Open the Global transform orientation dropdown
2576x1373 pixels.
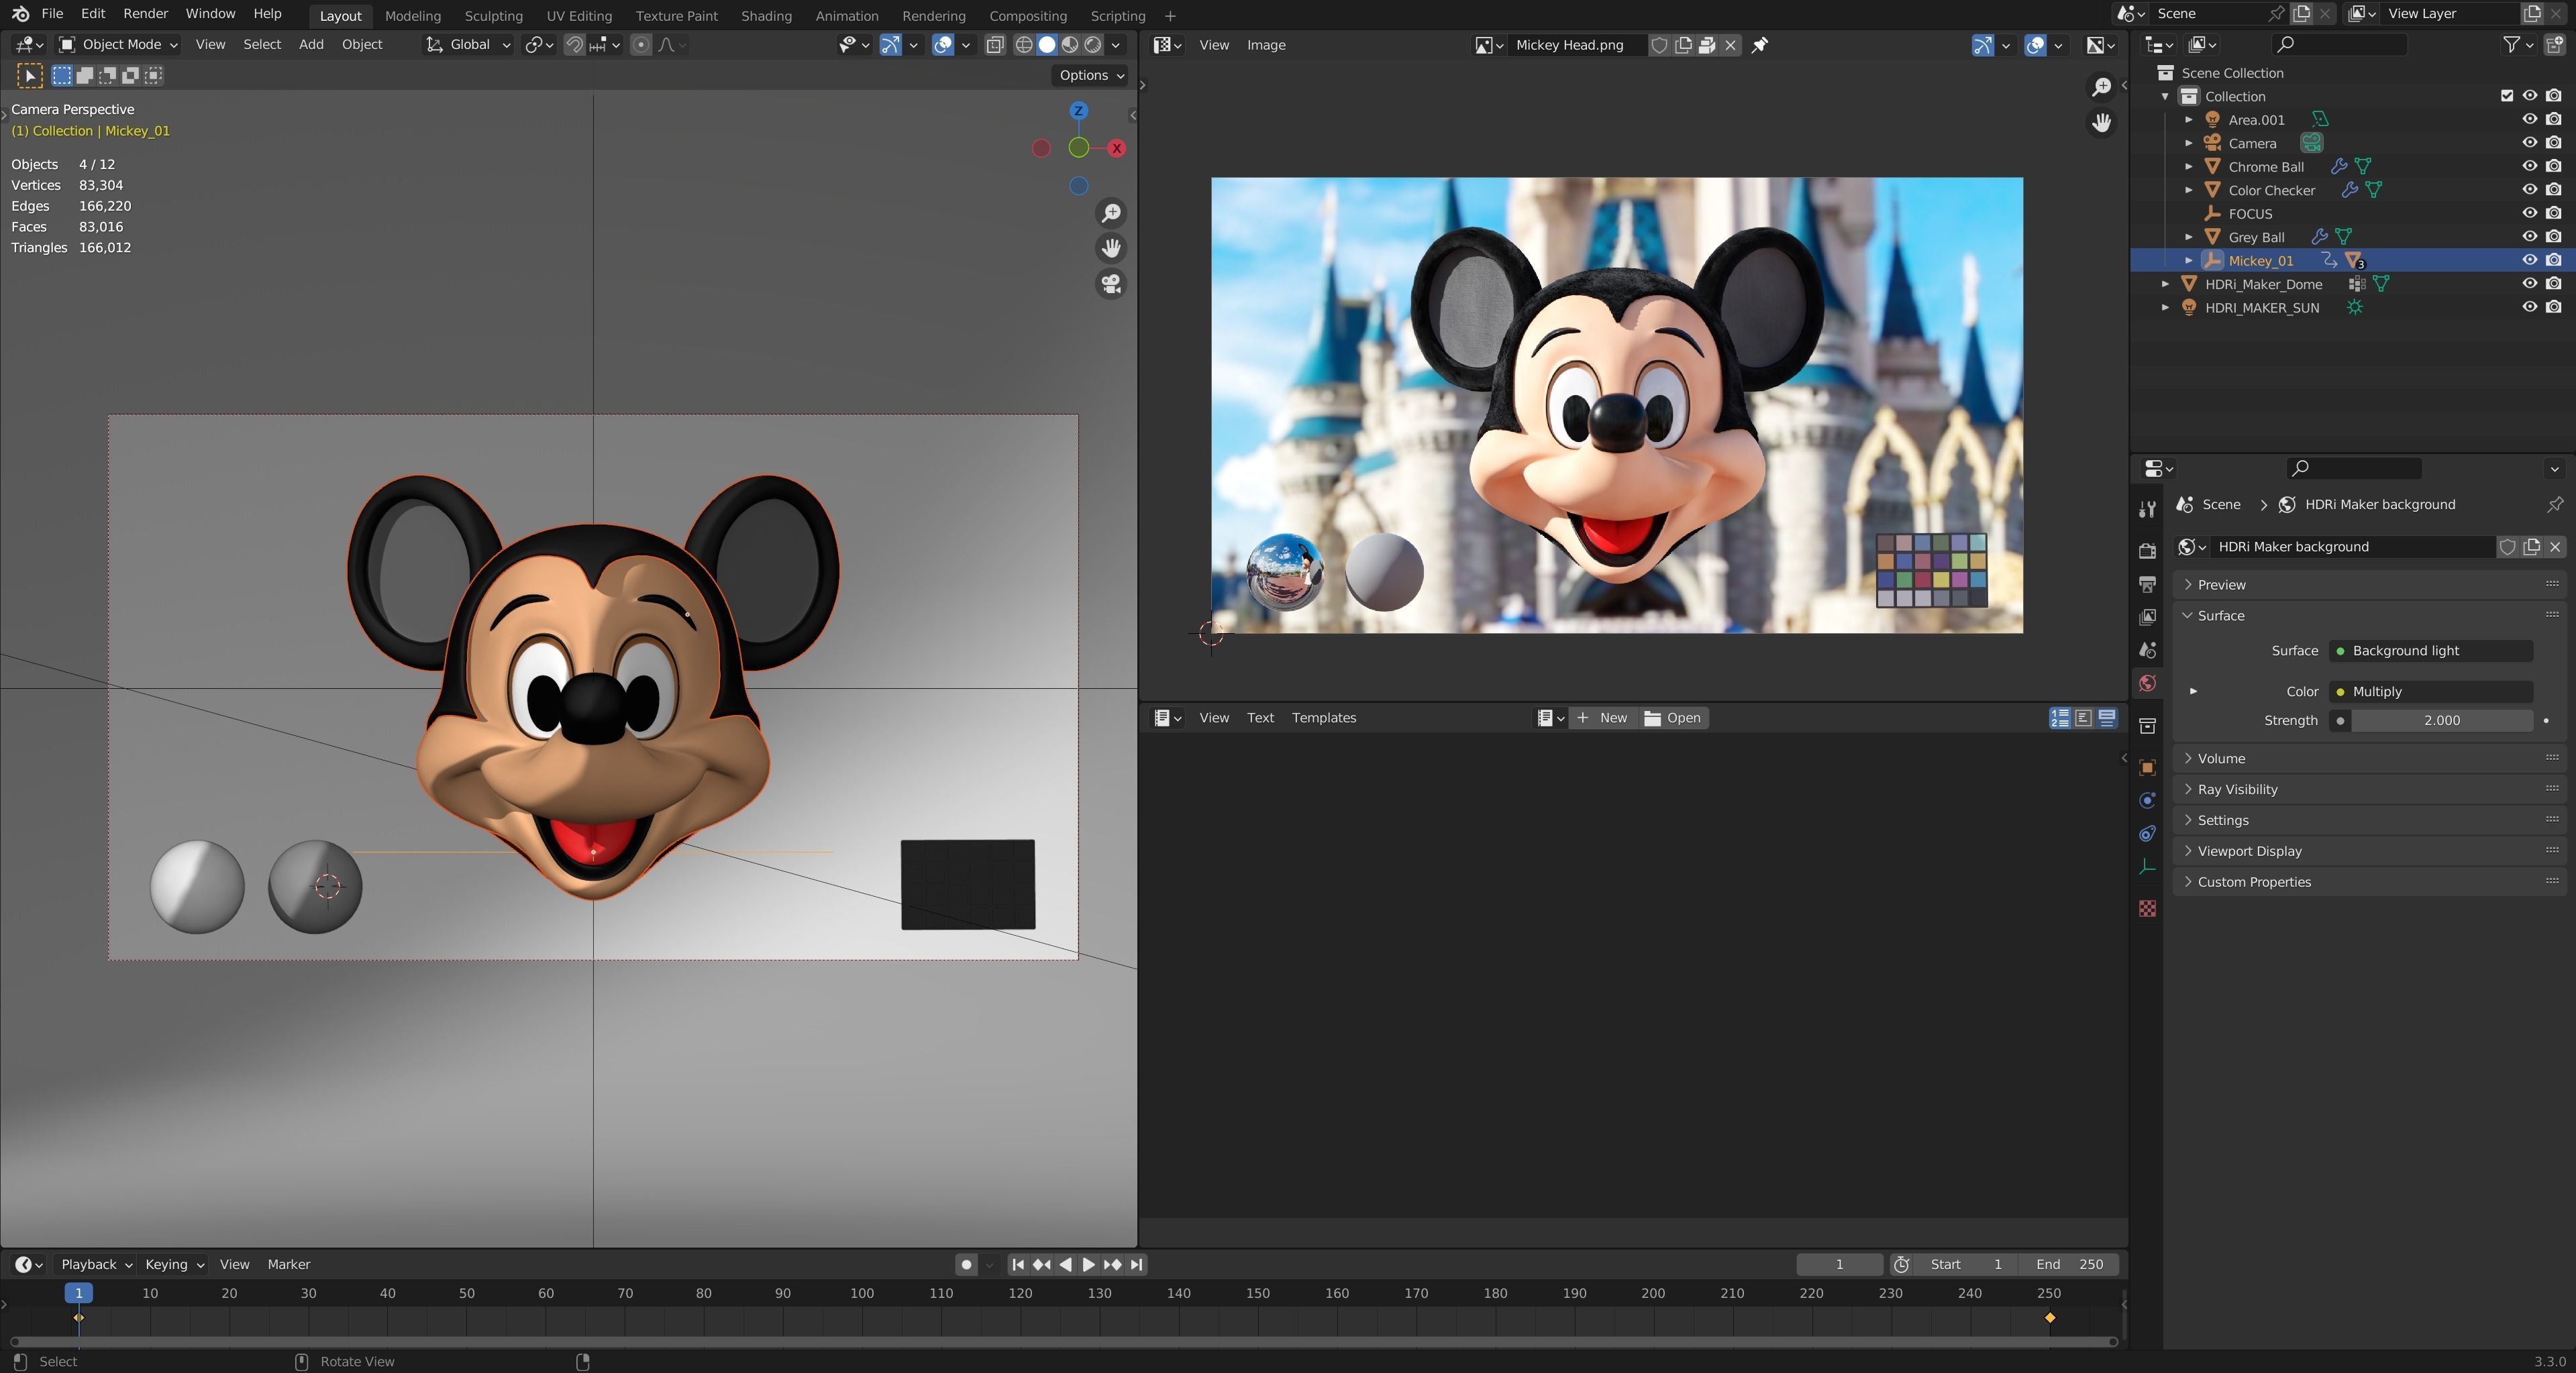coord(468,45)
